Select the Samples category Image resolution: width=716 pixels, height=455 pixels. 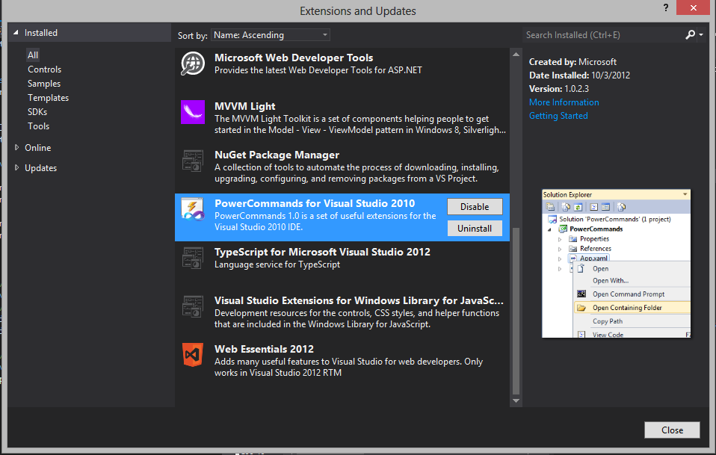[x=44, y=84]
